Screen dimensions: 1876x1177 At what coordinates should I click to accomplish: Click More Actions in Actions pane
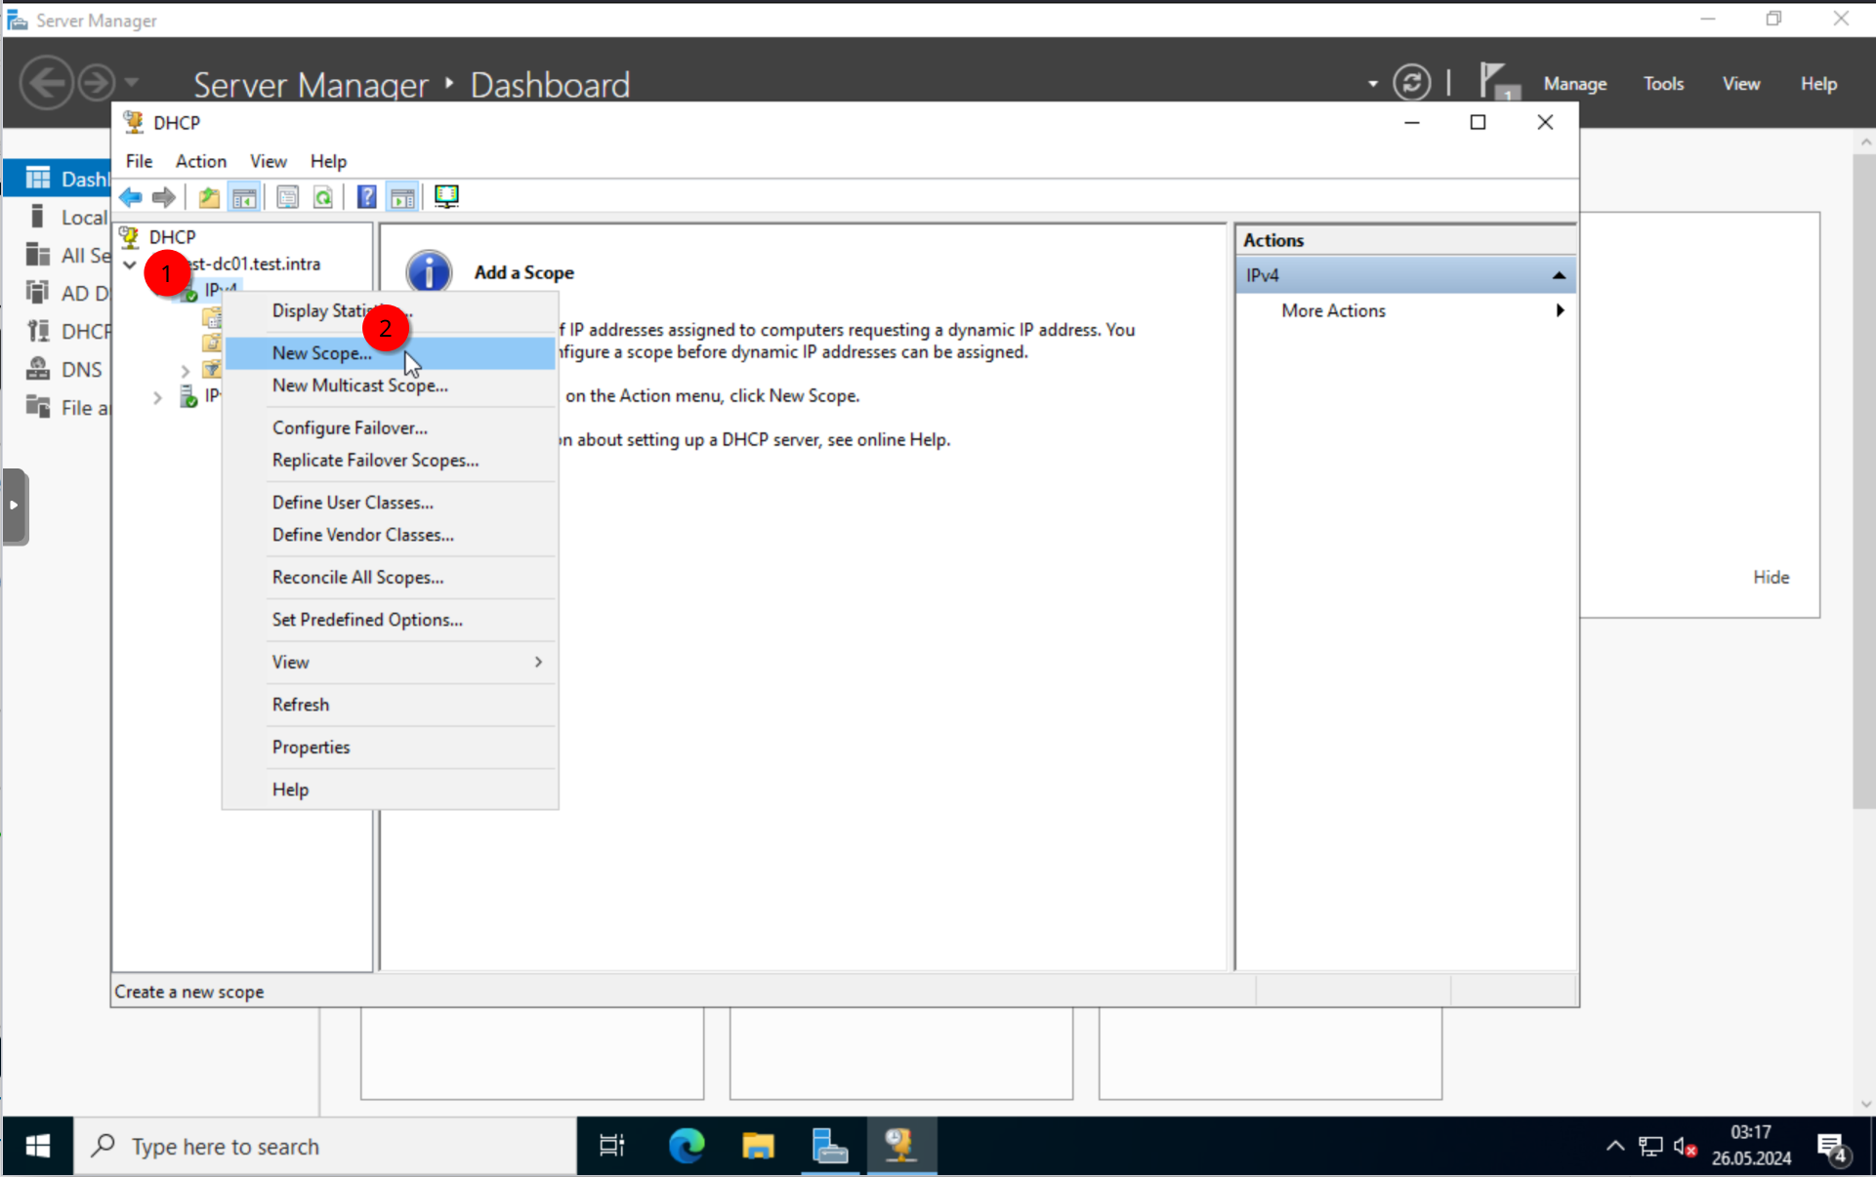[1333, 310]
